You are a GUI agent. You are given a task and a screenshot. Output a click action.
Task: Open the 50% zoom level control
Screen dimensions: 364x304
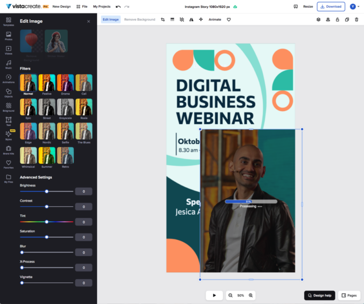tap(241, 295)
